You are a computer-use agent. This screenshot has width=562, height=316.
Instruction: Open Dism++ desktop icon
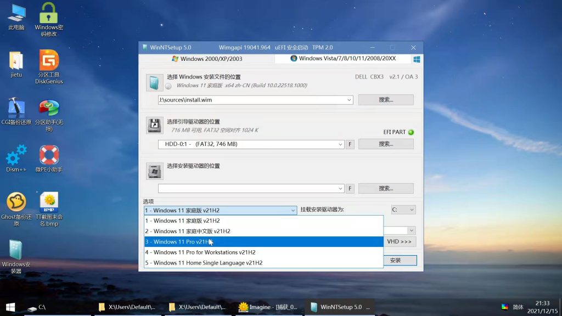(x=16, y=159)
